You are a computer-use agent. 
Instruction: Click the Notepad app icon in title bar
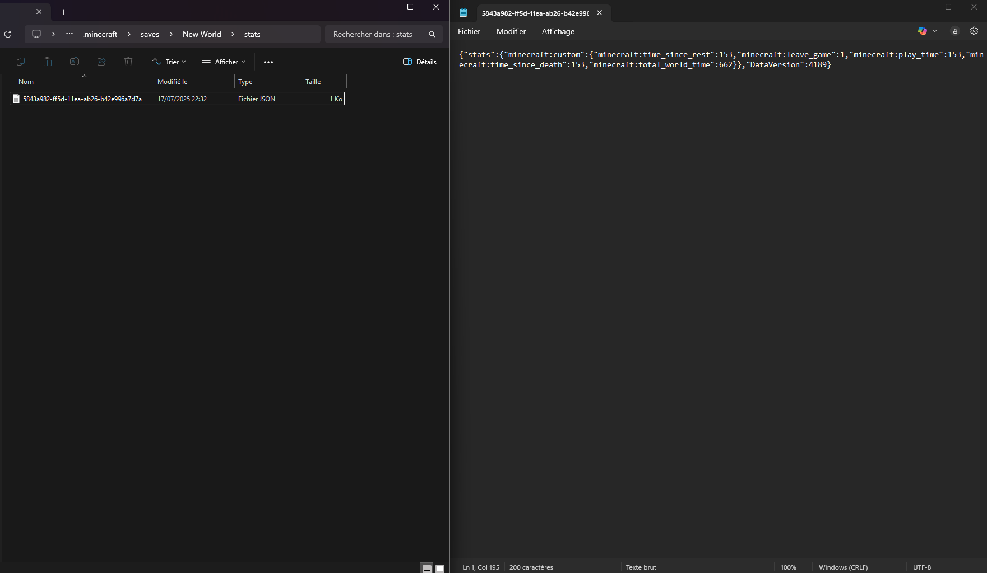[x=464, y=13]
